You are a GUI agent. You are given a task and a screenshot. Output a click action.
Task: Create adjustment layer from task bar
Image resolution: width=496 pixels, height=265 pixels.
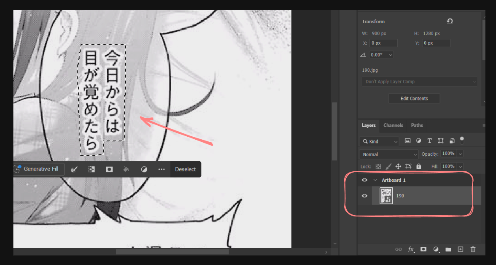(x=144, y=169)
